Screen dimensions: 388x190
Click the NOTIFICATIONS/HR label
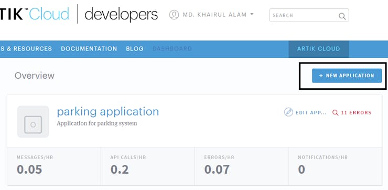[323, 157]
